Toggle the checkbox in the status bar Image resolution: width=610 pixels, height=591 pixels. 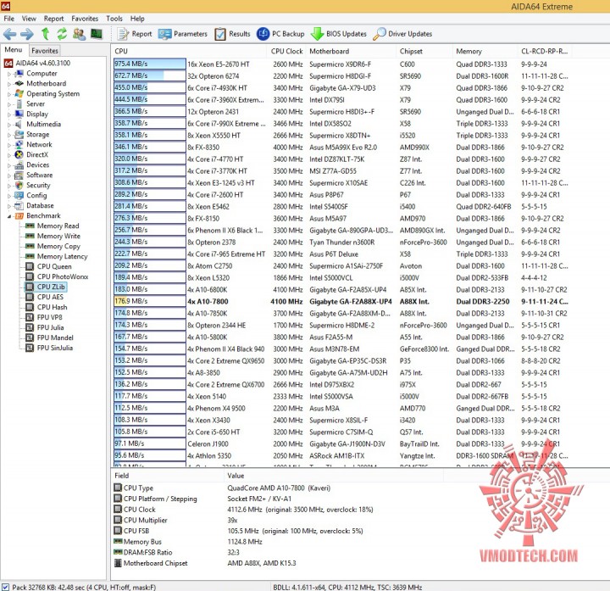(5, 587)
